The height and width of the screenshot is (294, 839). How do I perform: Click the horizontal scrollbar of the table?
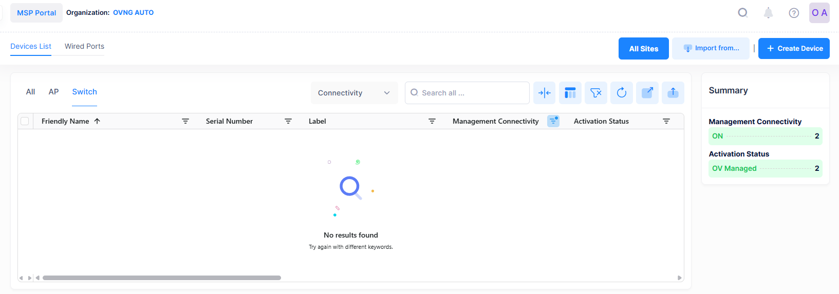pyautogui.click(x=162, y=278)
